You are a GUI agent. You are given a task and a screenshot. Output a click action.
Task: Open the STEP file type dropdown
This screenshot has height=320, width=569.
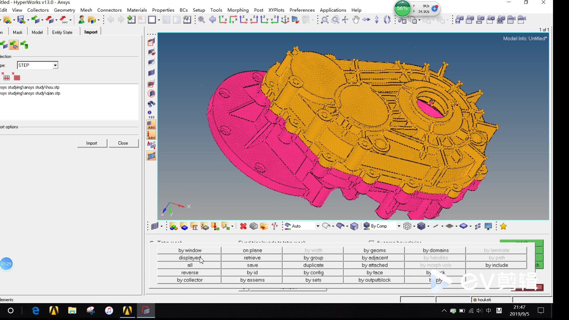point(55,65)
